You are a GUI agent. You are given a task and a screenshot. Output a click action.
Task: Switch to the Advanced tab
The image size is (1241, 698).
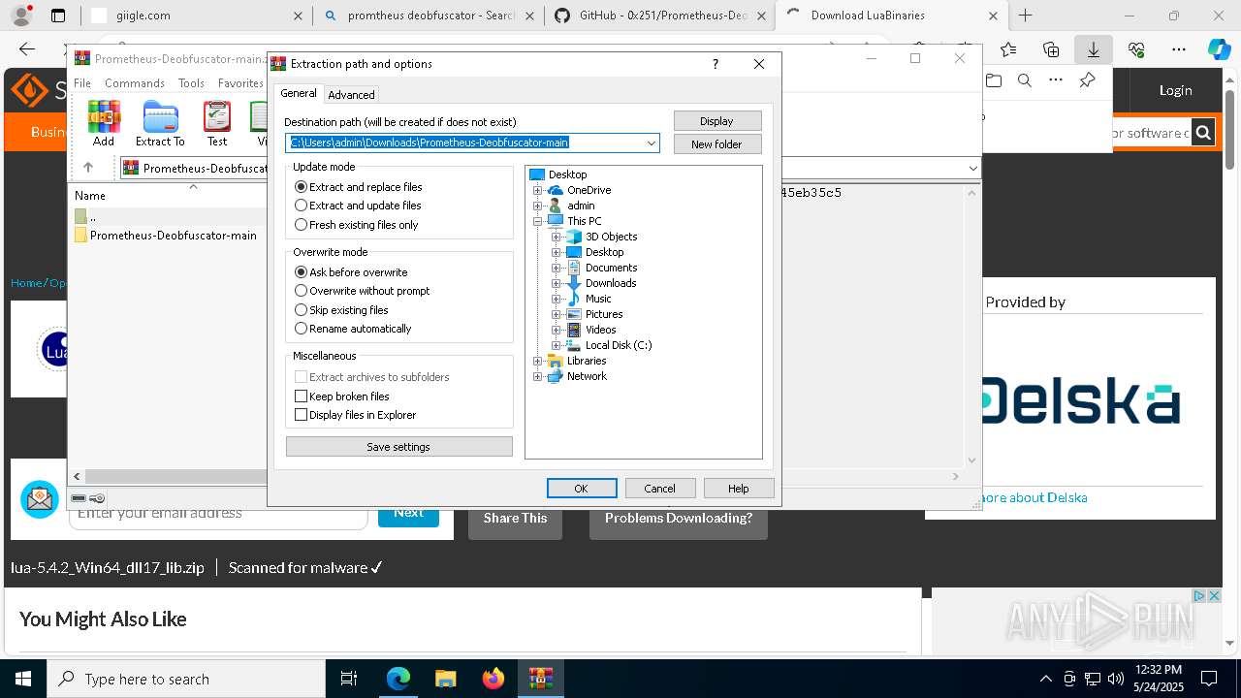tap(351, 95)
